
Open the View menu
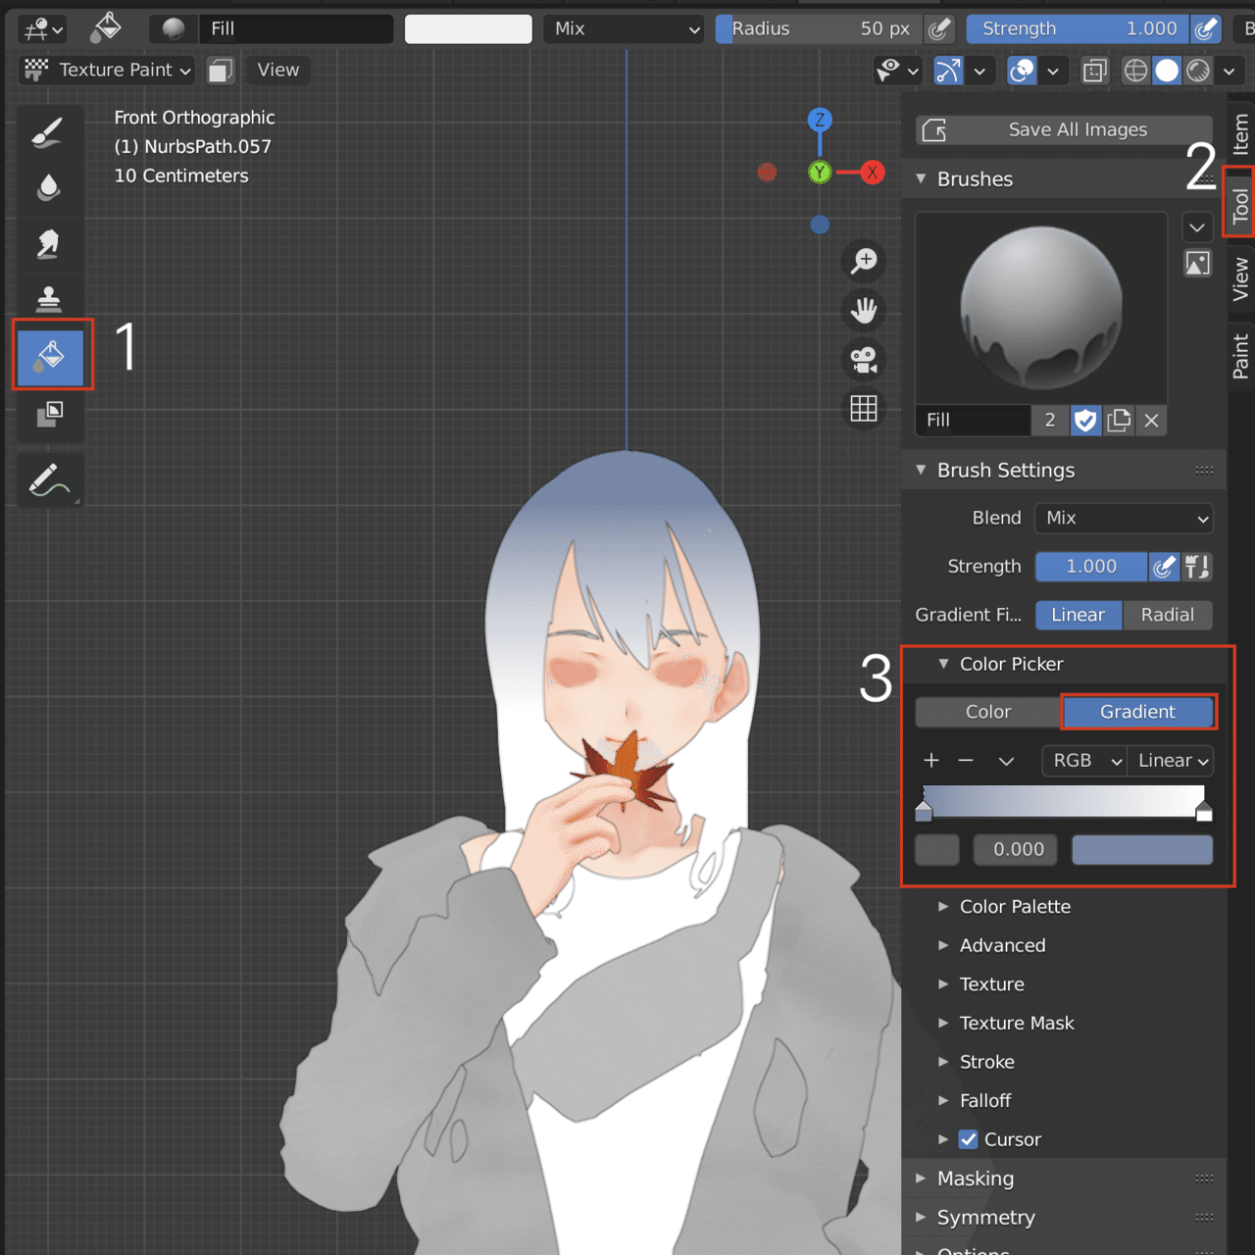pos(277,70)
